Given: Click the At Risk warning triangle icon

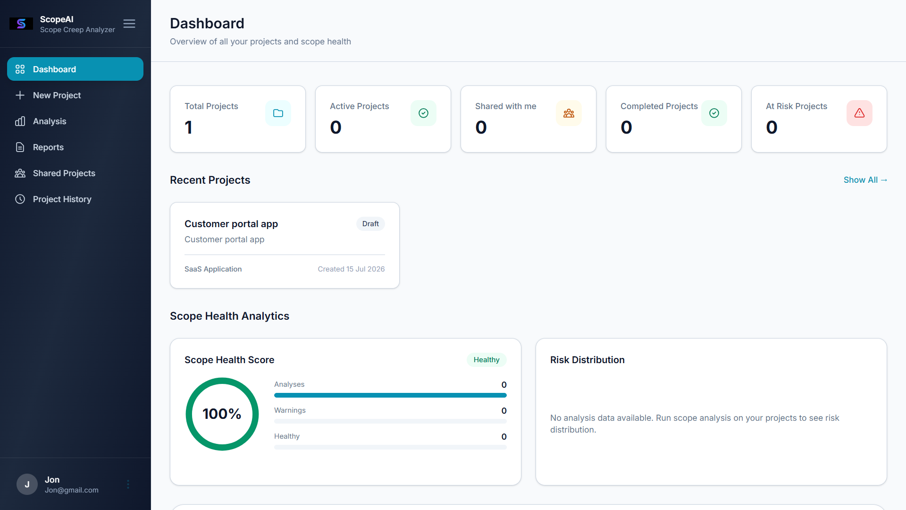Looking at the screenshot, I should coord(860,113).
